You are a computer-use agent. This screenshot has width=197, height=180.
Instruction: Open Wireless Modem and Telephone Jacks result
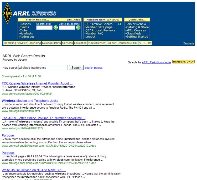point(30,101)
